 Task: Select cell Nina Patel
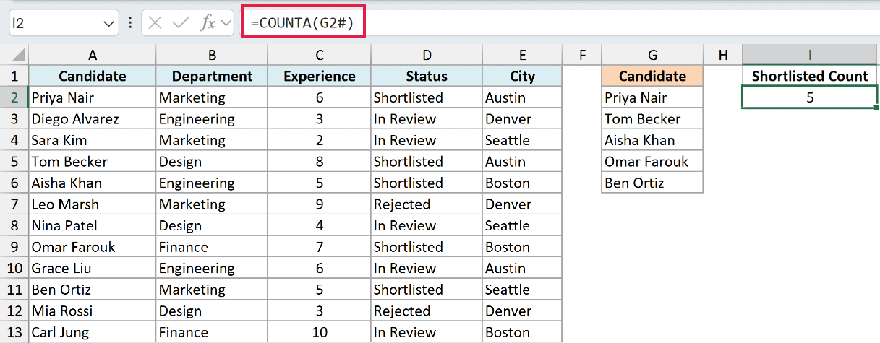(x=93, y=225)
